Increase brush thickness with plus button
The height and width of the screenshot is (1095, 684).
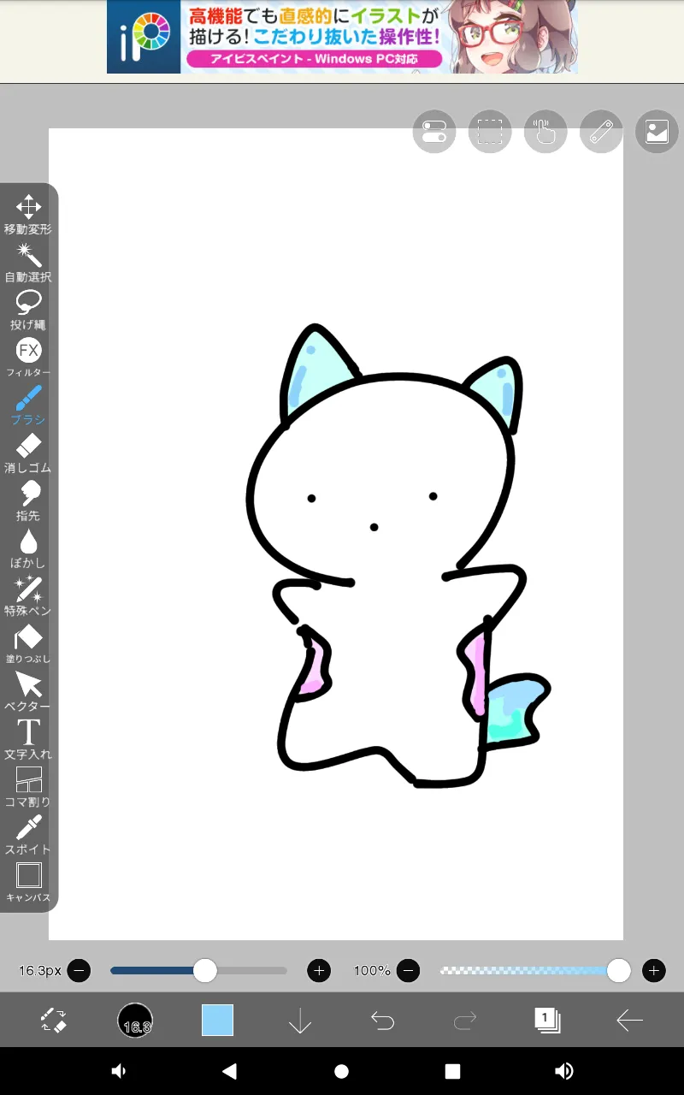coord(319,970)
